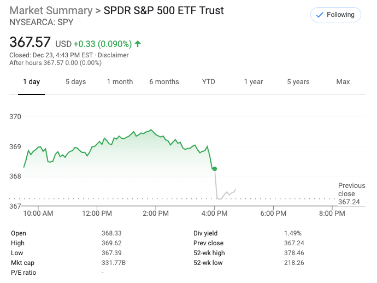Viewport: 377px width, 283px height.
Task: Click the checkmark icon in Following
Action: pyautogui.click(x=319, y=15)
